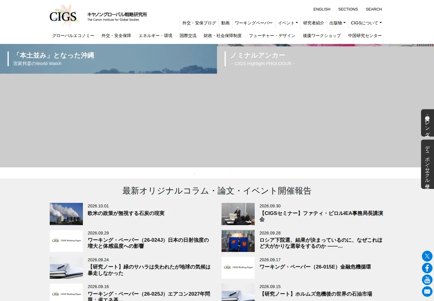The height and width of the screenshot is (301, 434).
Task: Switch site language to ENGLISH
Action: (322, 9)
